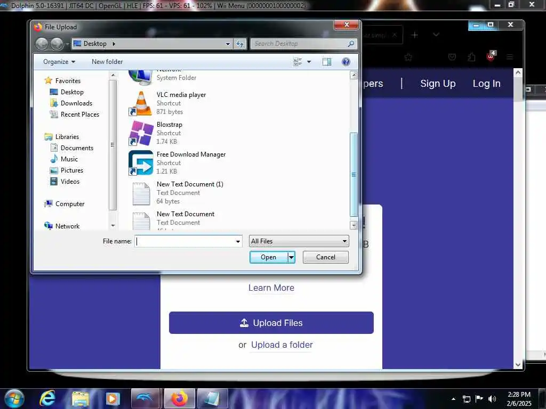
Task: Expand the address bar history dropdown
Action: pos(228,44)
